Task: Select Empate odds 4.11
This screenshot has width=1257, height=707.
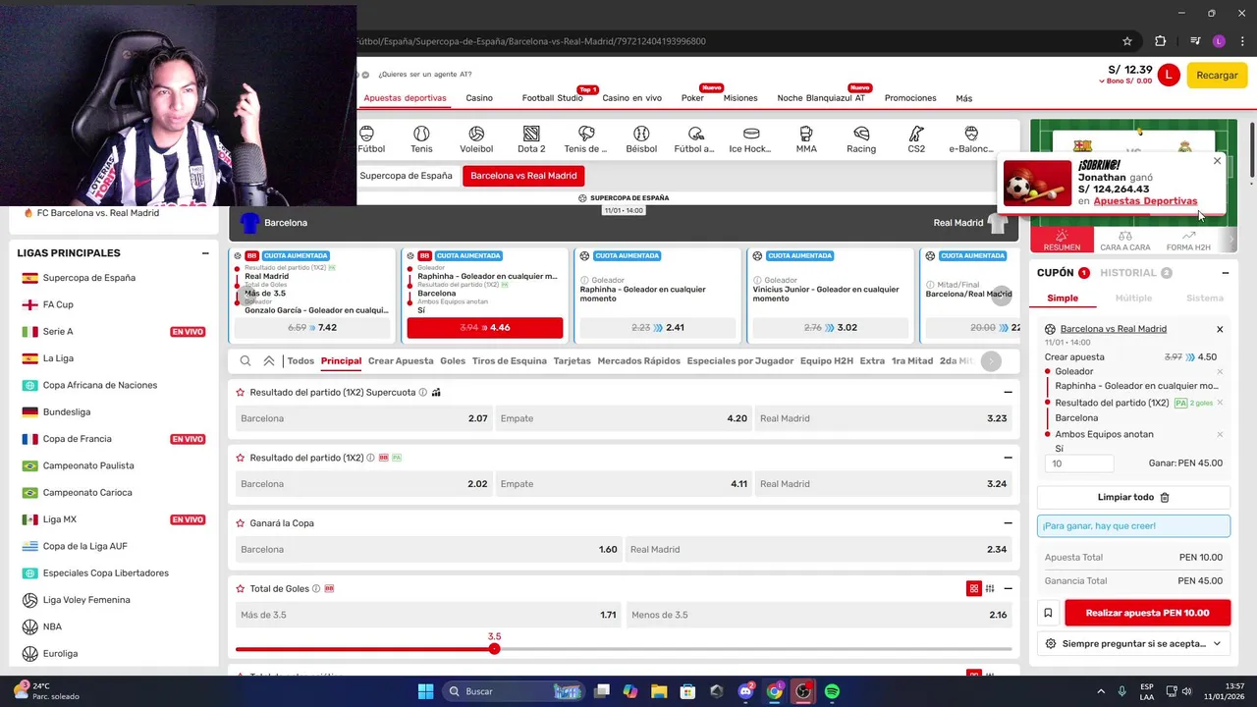Action: point(624,484)
